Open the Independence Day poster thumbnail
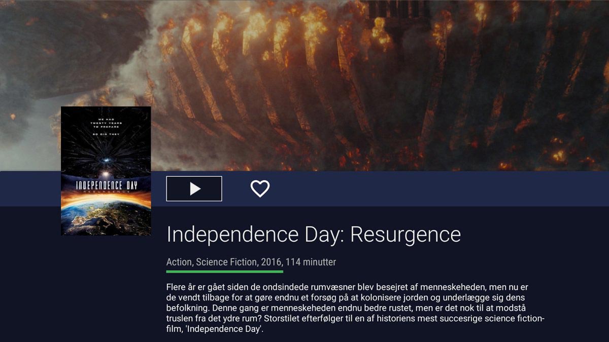Screen dimensions: 609x342 (x=106, y=171)
